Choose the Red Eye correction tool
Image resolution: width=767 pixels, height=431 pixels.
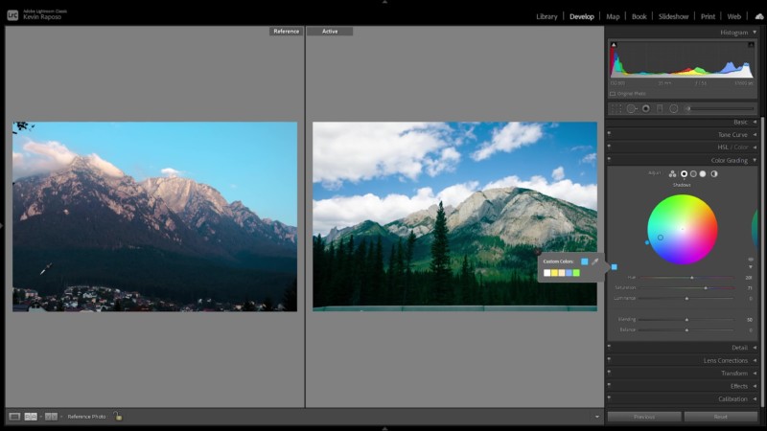pos(646,108)
